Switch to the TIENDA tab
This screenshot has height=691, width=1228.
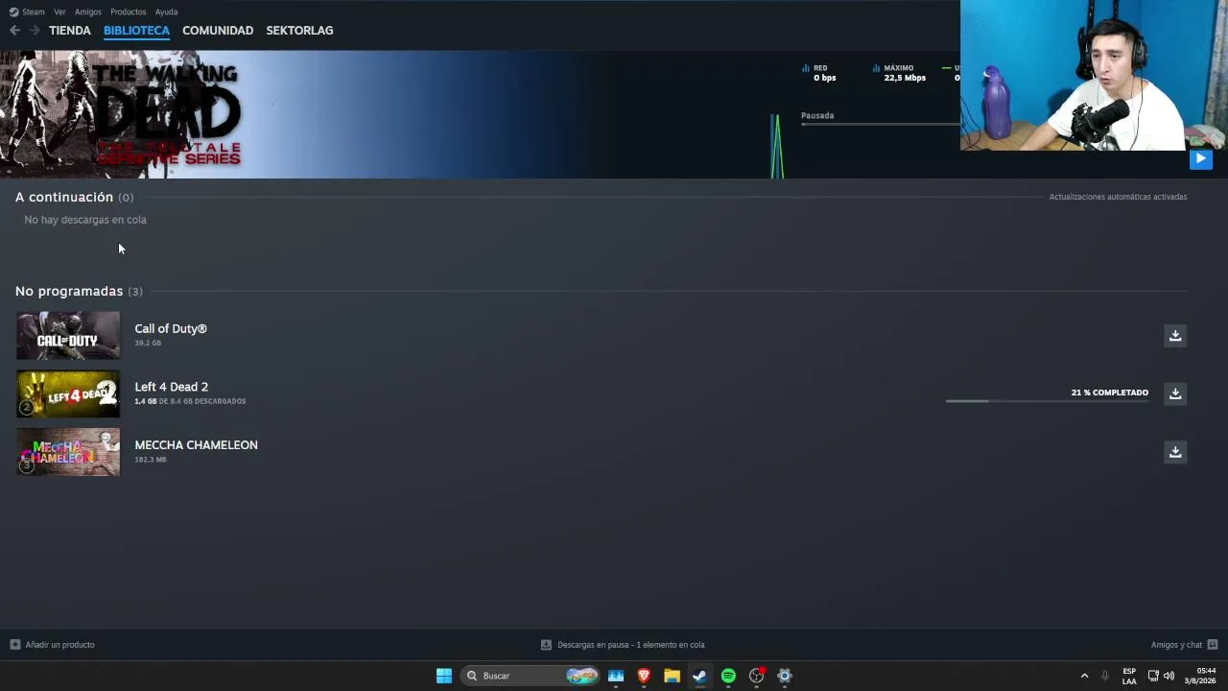point(70,31)
